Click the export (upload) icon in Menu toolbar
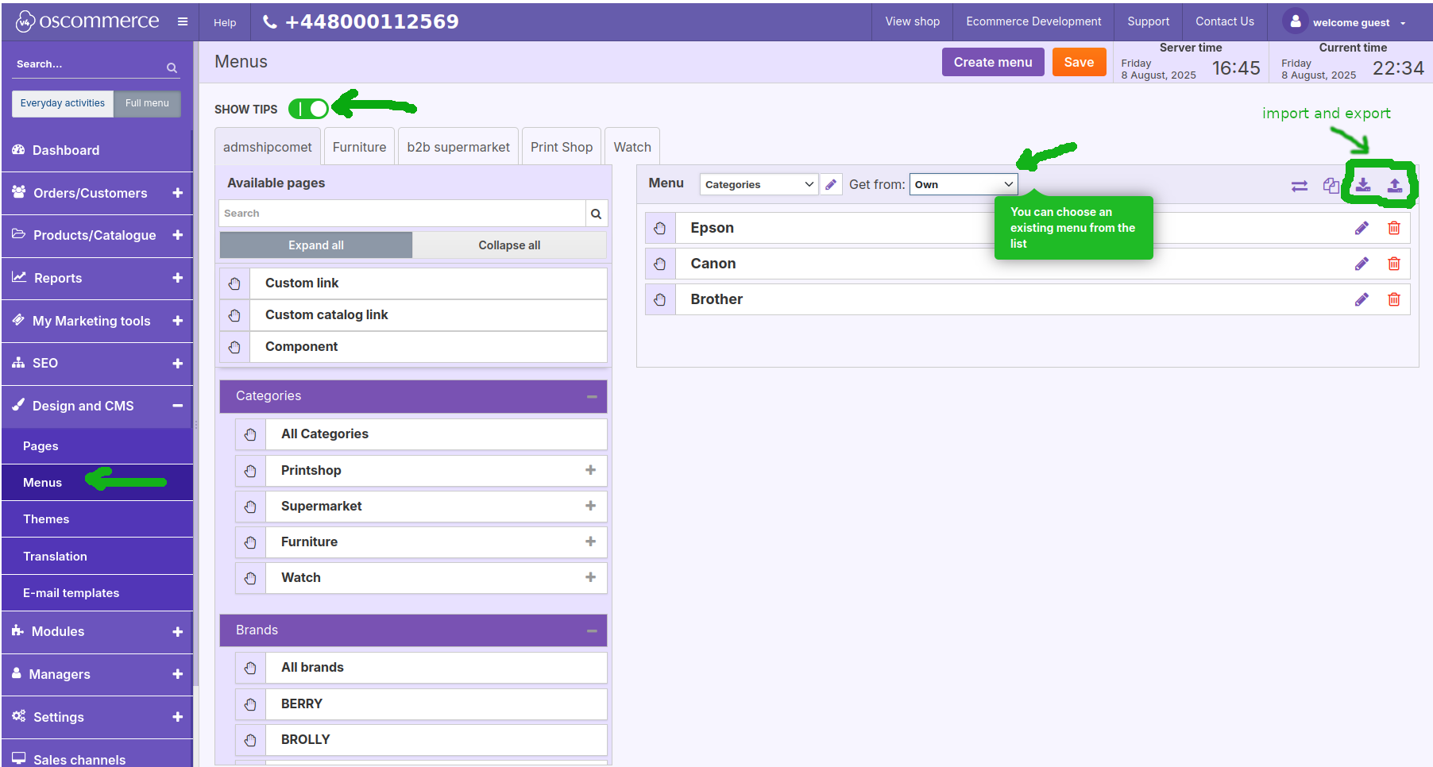The image size is (1433, 767). pos(1395,185)
